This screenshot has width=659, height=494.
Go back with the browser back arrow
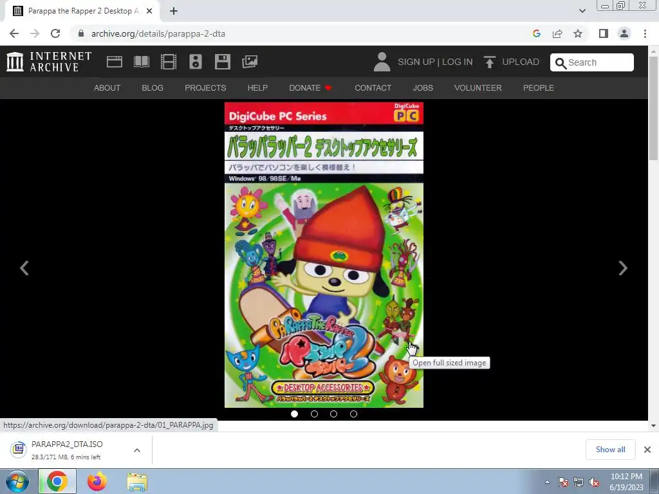14,33
